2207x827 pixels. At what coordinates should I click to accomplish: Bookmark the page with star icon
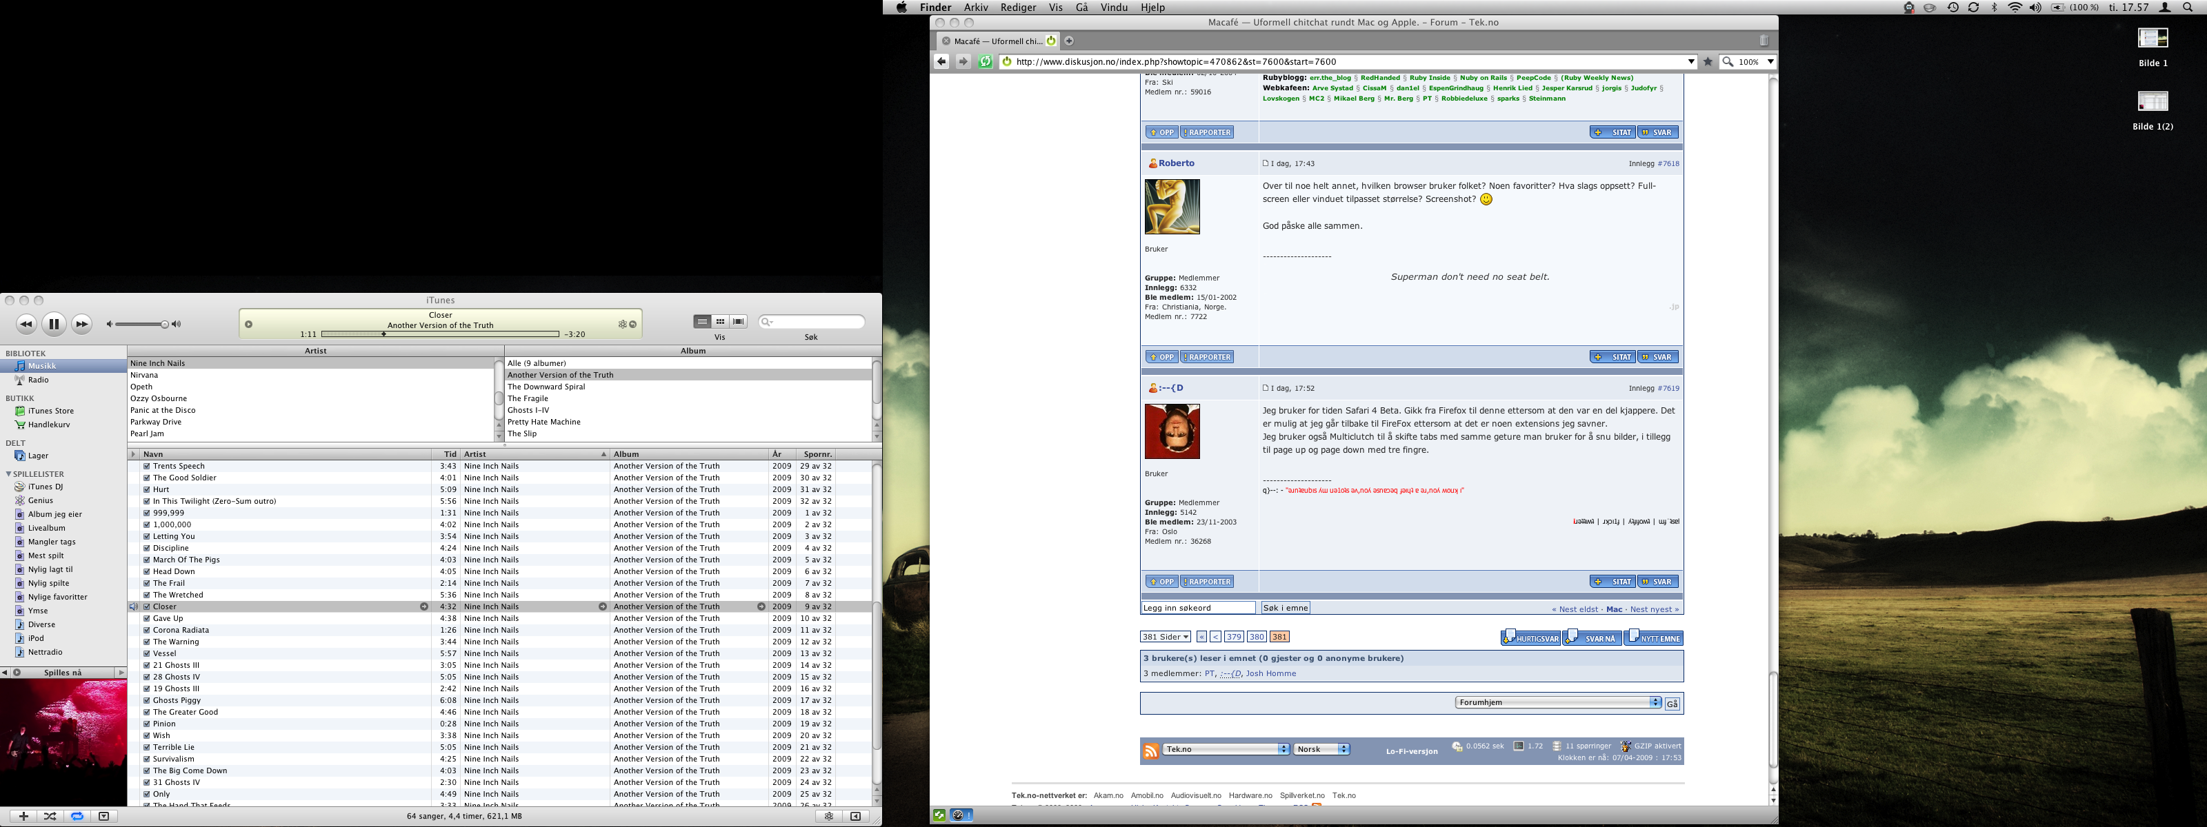tap(1708, 61)
